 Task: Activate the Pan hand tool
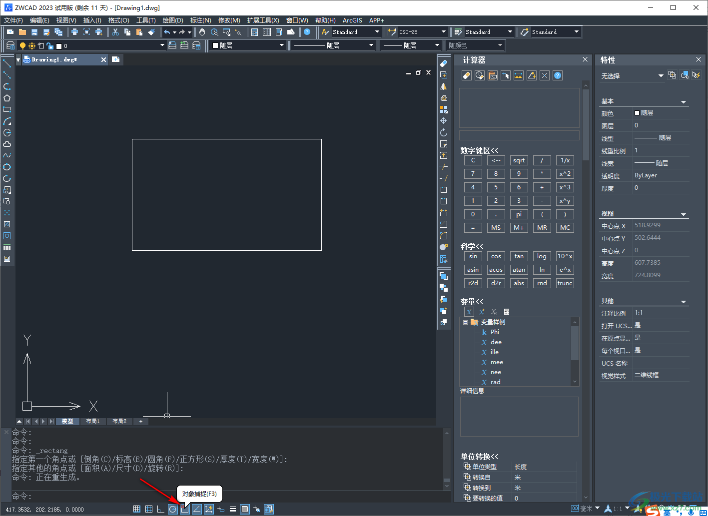[x=202, y=32]
